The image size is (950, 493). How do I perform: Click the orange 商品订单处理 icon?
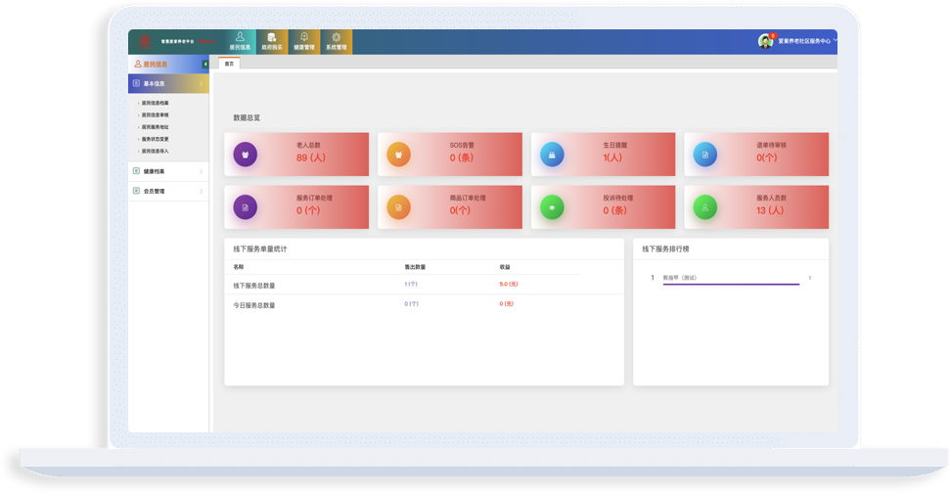pyautogui.click(x=399, y=207)
